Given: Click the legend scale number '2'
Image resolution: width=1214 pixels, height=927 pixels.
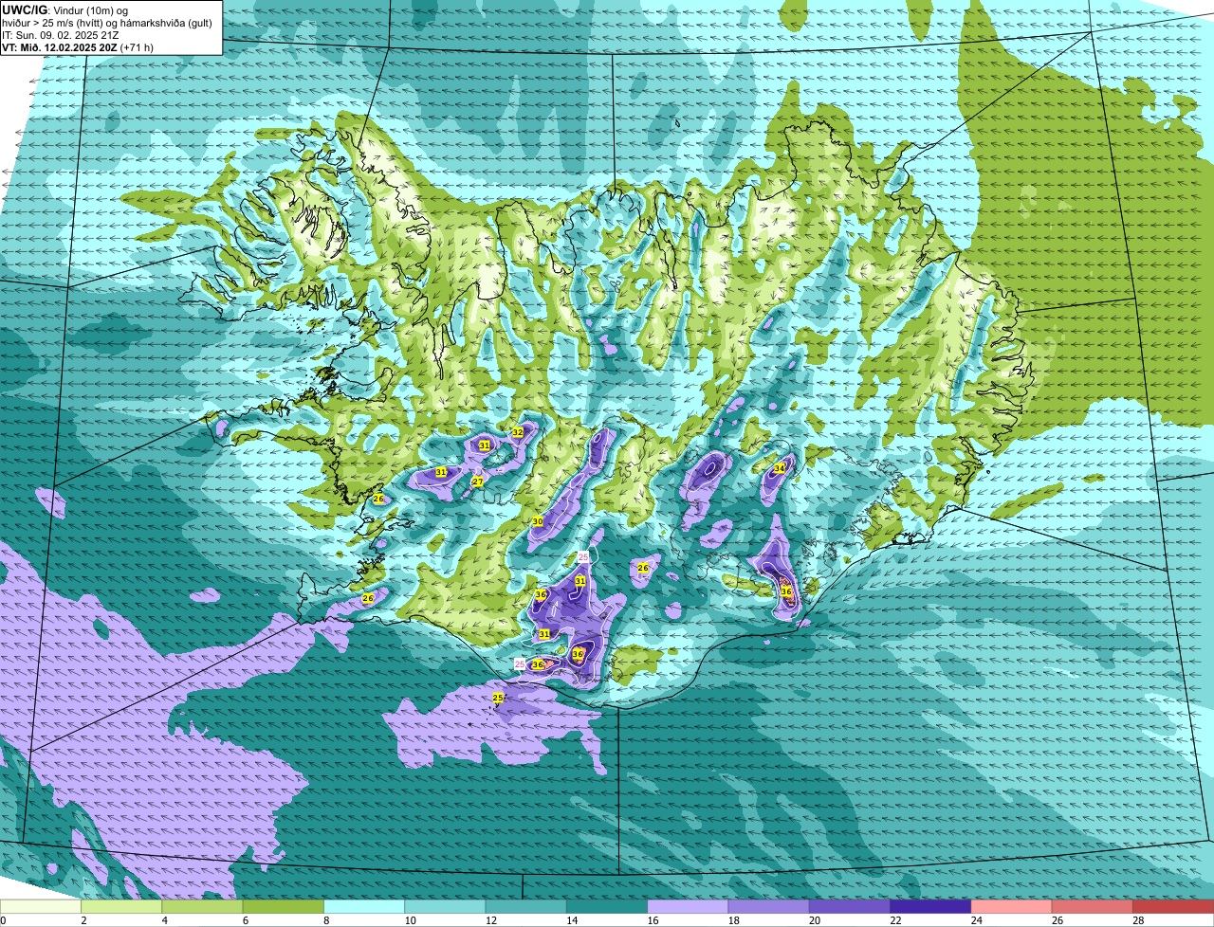Looking at the screenshot, I should coord(83,920).
